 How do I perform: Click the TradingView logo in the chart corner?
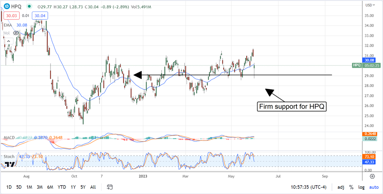pos(9,165)
